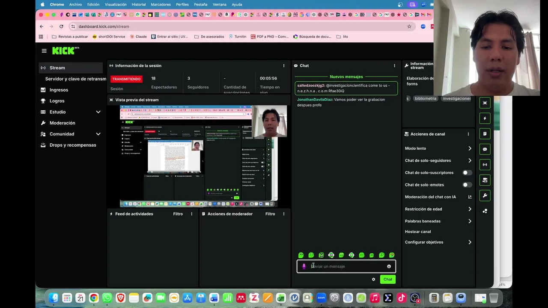Click Nuevos mensajes banner in chat

tap(346, 77)
